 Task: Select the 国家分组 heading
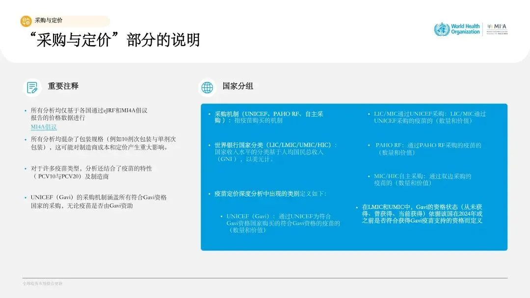[238, 86]
